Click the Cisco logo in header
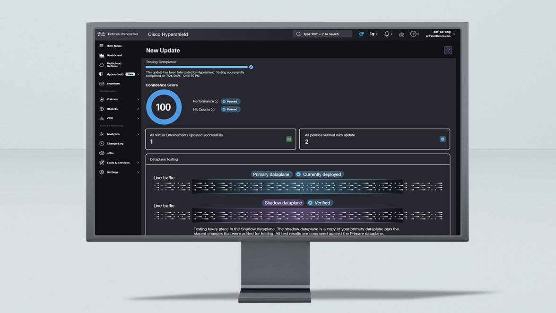This screenshot has width=556, height=313. [101, 34]
